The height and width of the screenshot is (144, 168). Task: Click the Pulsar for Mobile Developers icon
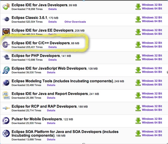pos(6,121)
